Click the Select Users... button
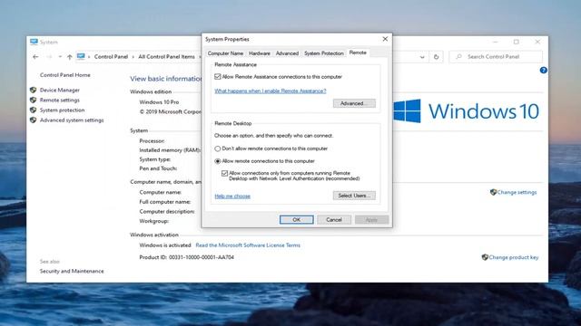The height and width of the screenshot is (326, 581). [354, 196]
